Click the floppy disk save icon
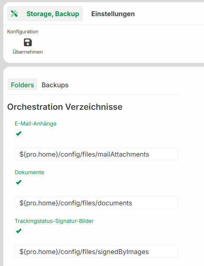Viewport: 204px width, 266px height. [28, 42]
